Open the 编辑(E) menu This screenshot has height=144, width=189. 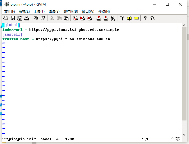pyautogui.click(x=24, y=11)
